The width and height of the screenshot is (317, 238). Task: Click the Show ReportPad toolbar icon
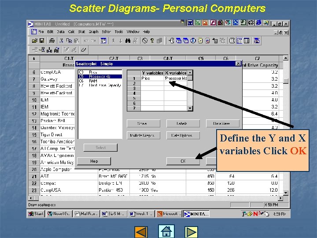[x=207, y=41]
